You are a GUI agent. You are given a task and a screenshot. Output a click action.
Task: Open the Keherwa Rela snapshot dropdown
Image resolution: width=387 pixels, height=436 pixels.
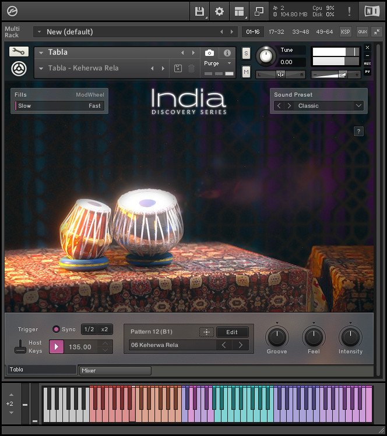pyautogui.click(x=41, y=68)
